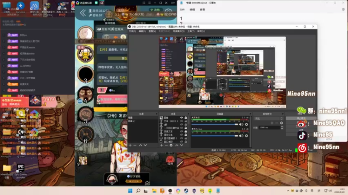Show hidden system tray icons chevron
The image size is (348, 195).
pos(288,191)
